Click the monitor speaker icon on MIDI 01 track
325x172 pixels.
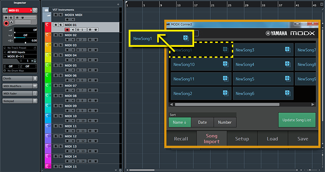pyautogui.click(x=73, y=30)
